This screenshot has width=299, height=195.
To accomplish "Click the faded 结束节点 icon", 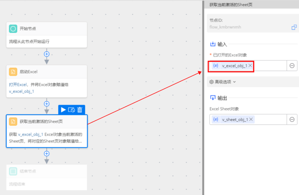I will point(13,171).
